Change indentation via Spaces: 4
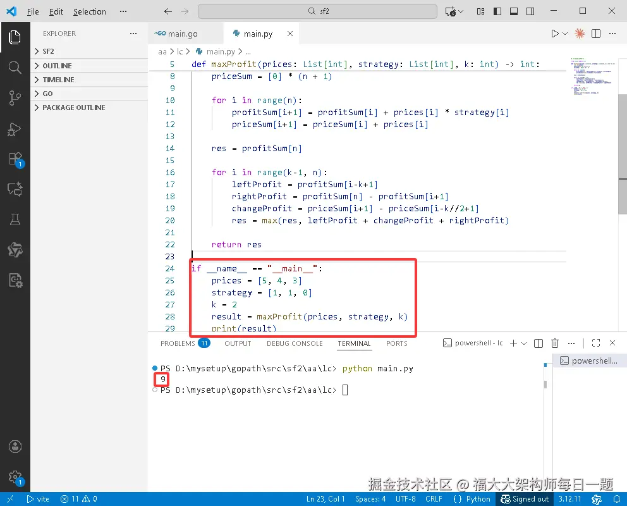 point(370,499)
